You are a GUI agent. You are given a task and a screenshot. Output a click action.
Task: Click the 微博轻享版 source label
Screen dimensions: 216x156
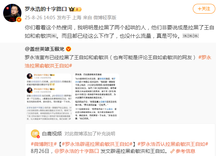pos(105,17)
